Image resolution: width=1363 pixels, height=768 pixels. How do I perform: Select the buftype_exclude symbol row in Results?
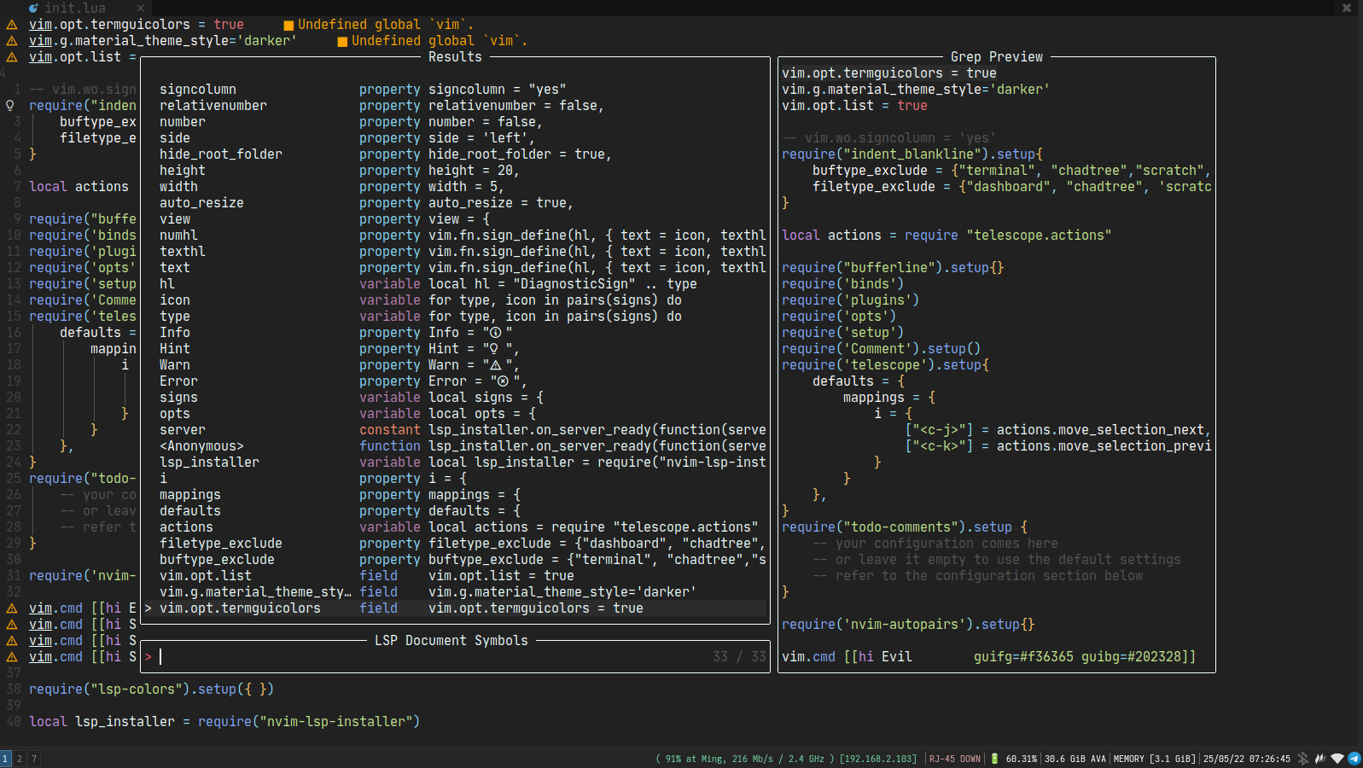tap(457, 560)
